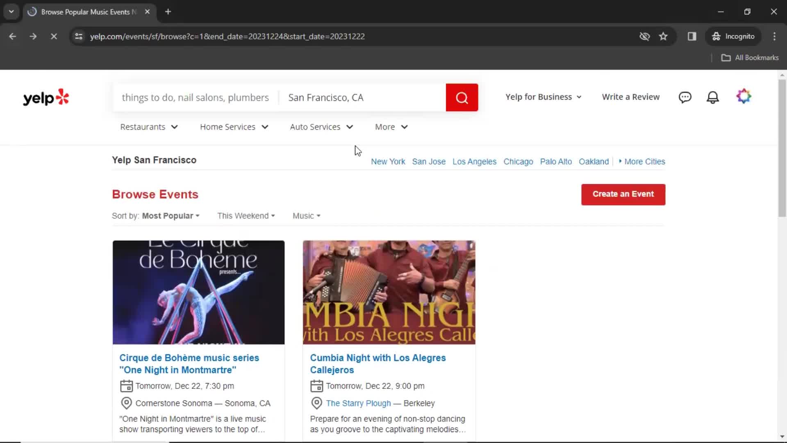Open a new tab with the plus icon
This screenshot has height=443, width=787.
click(168, 12)
